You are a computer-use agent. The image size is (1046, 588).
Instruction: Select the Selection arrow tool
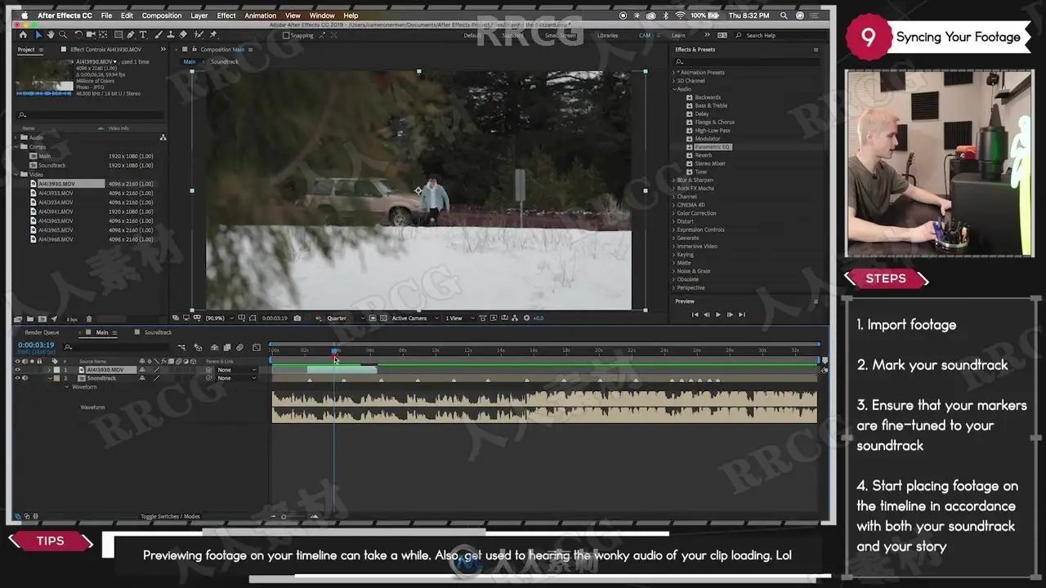[x=38, y=35]
